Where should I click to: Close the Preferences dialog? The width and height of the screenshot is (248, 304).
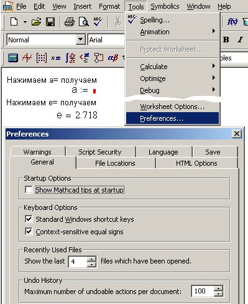[237, 134]
